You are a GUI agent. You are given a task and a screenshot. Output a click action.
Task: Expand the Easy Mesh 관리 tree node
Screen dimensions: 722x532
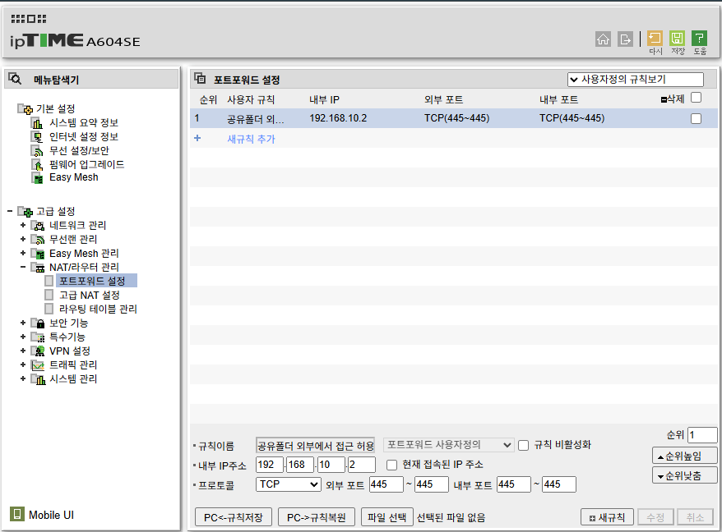point(22,254)
